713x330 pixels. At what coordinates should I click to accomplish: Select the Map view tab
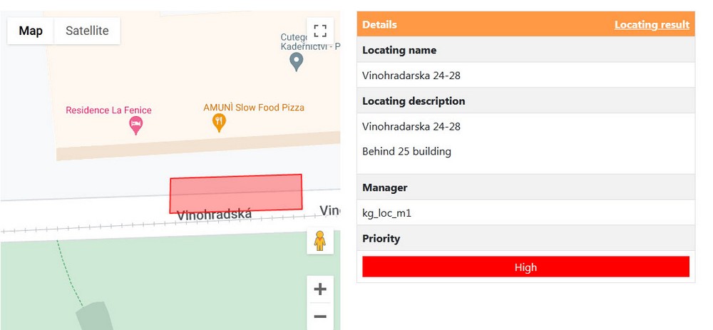pos(31,31)
